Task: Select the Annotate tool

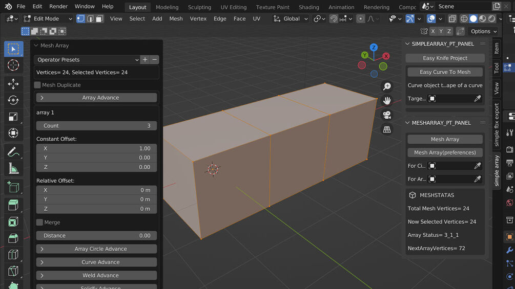Action: click(x=13, y=152)
